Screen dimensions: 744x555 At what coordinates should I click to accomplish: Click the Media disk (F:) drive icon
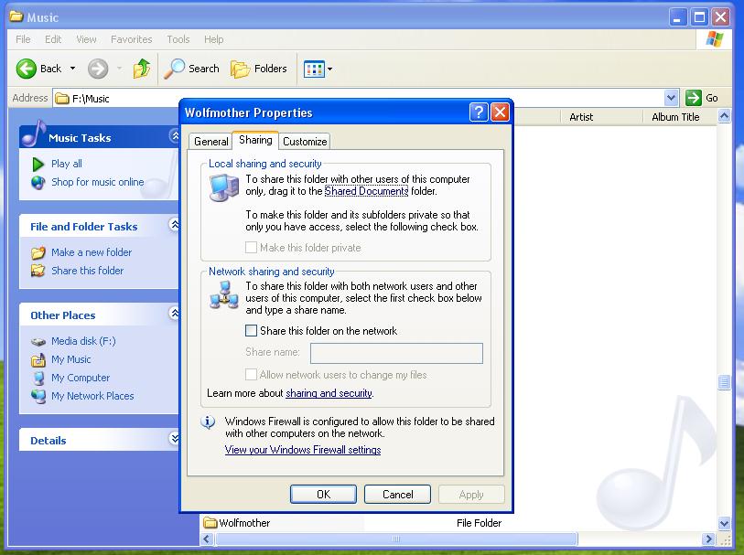click(38, 341)
